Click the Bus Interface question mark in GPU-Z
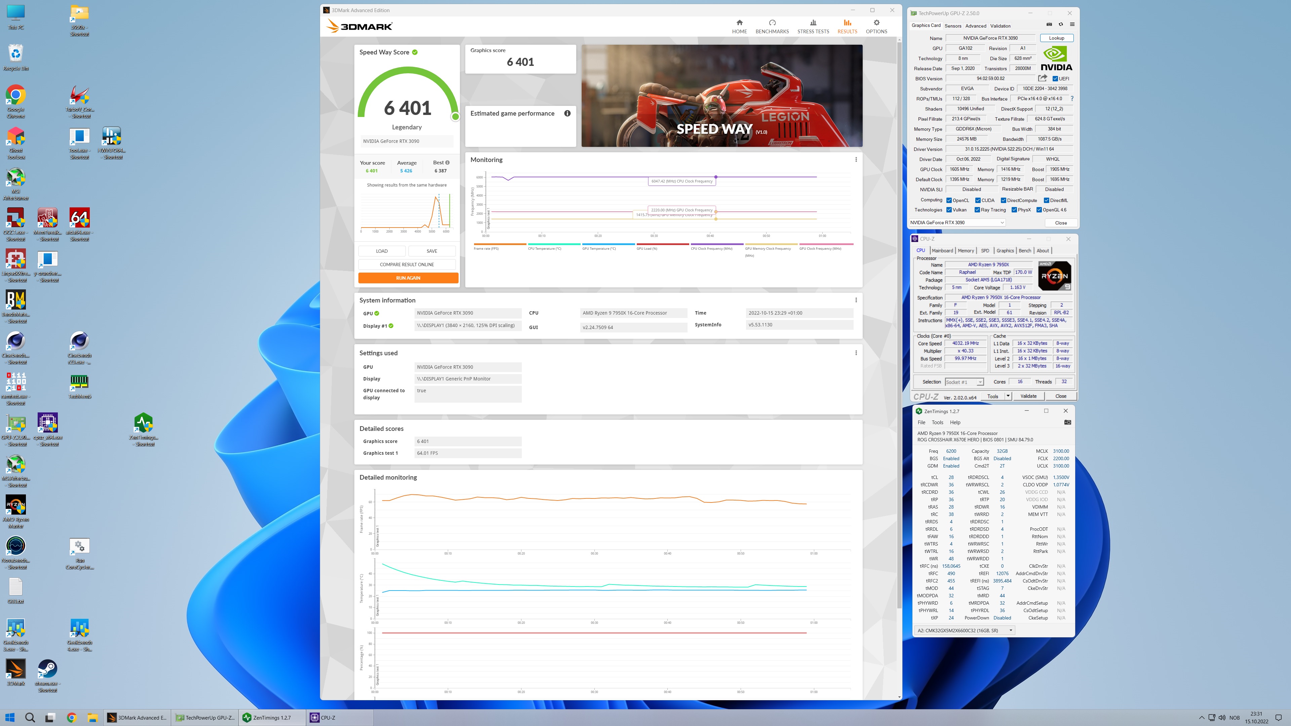The height and width of the screenshot is (726, 1291). click(1071, 99)
